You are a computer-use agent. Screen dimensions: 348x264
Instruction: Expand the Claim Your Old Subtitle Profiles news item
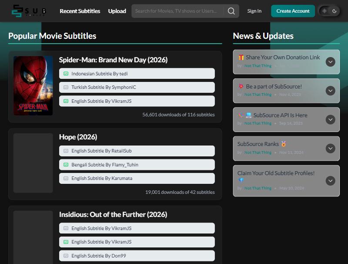coord(330,181)
